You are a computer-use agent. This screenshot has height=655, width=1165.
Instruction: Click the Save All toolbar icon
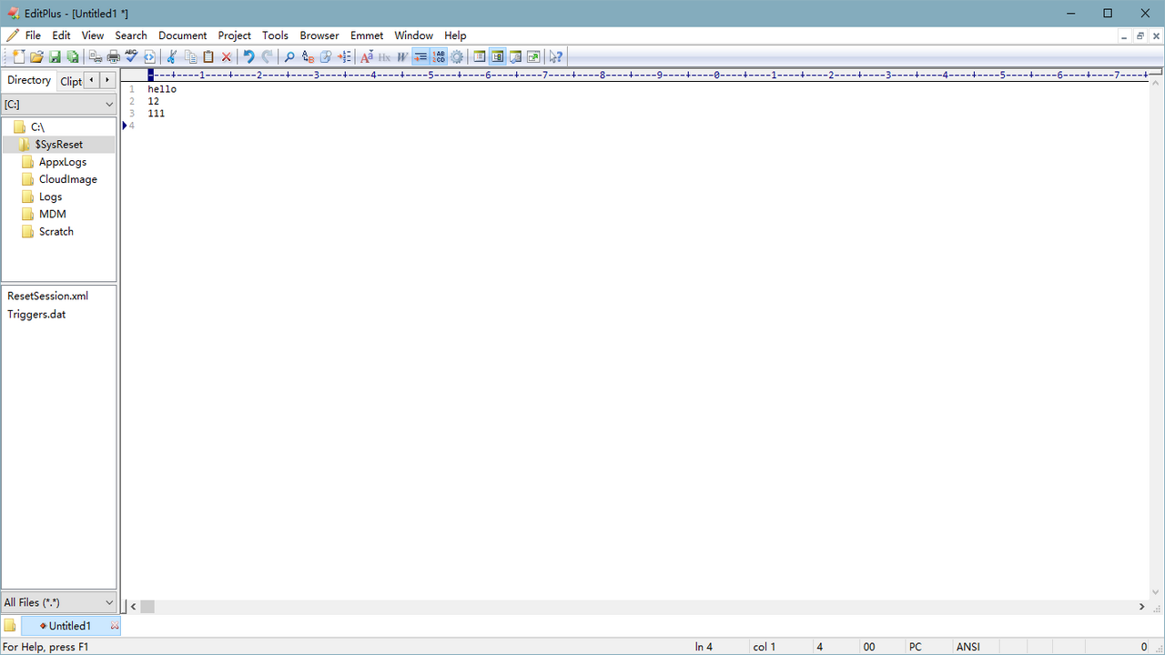pyautogui.click(x=73, y=56)
